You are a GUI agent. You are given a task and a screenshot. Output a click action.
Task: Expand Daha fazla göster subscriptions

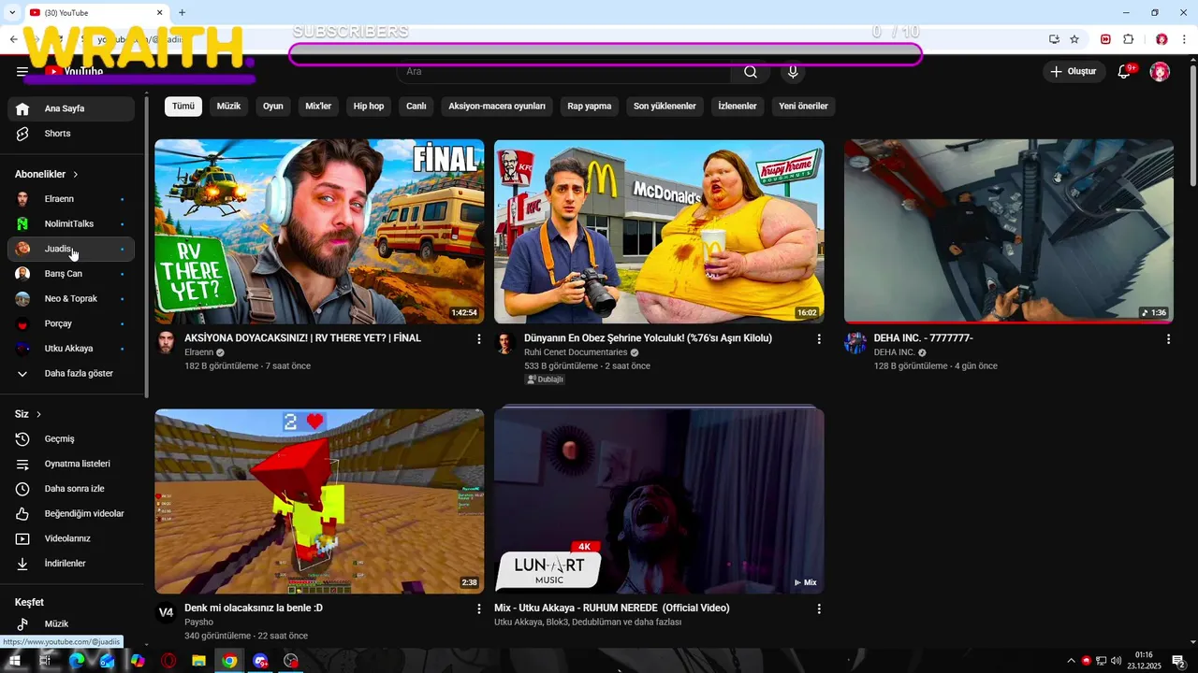pyautogui.click(x=71, y=374)
